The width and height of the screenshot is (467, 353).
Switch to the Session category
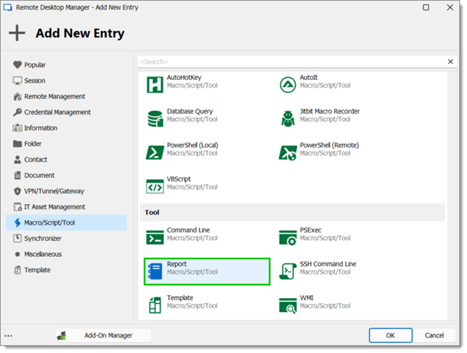click(x=66, y=80)
